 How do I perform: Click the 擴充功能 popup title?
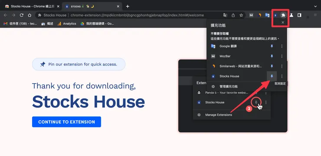point(218,26)
